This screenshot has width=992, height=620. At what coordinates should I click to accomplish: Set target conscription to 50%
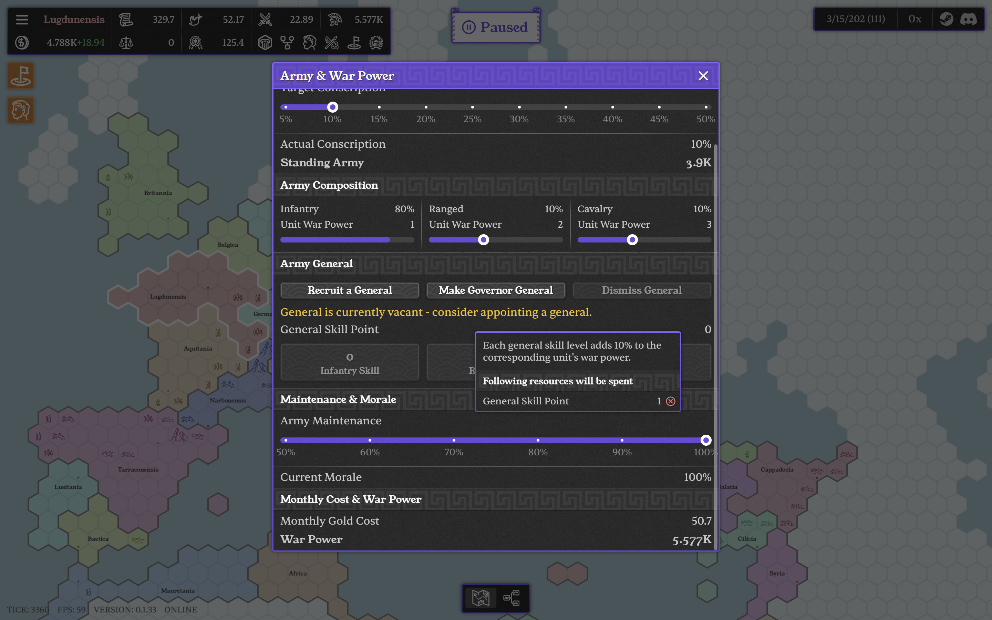click(706, 107)
